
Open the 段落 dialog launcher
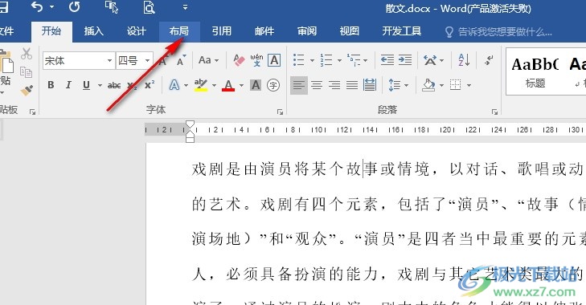pos(494,112)
